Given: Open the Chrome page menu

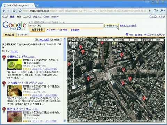Looking at the screenshot, I should [156, 11].
